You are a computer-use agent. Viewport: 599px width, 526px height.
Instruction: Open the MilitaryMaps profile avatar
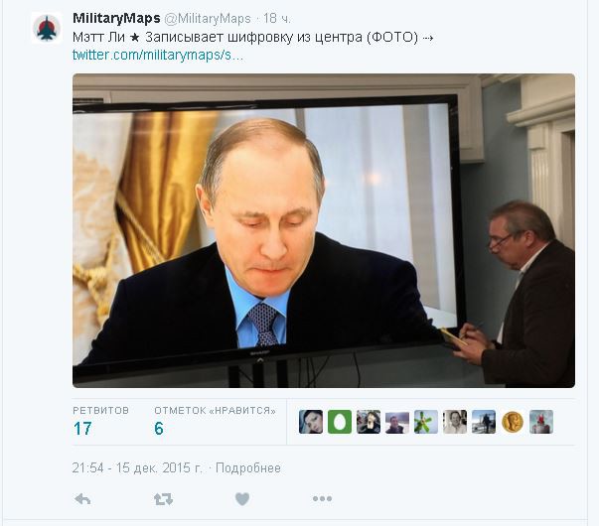click(x=47, y=28)
